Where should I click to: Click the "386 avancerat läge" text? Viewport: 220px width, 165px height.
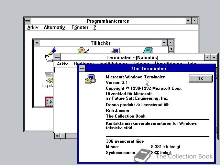coord(125,141)
